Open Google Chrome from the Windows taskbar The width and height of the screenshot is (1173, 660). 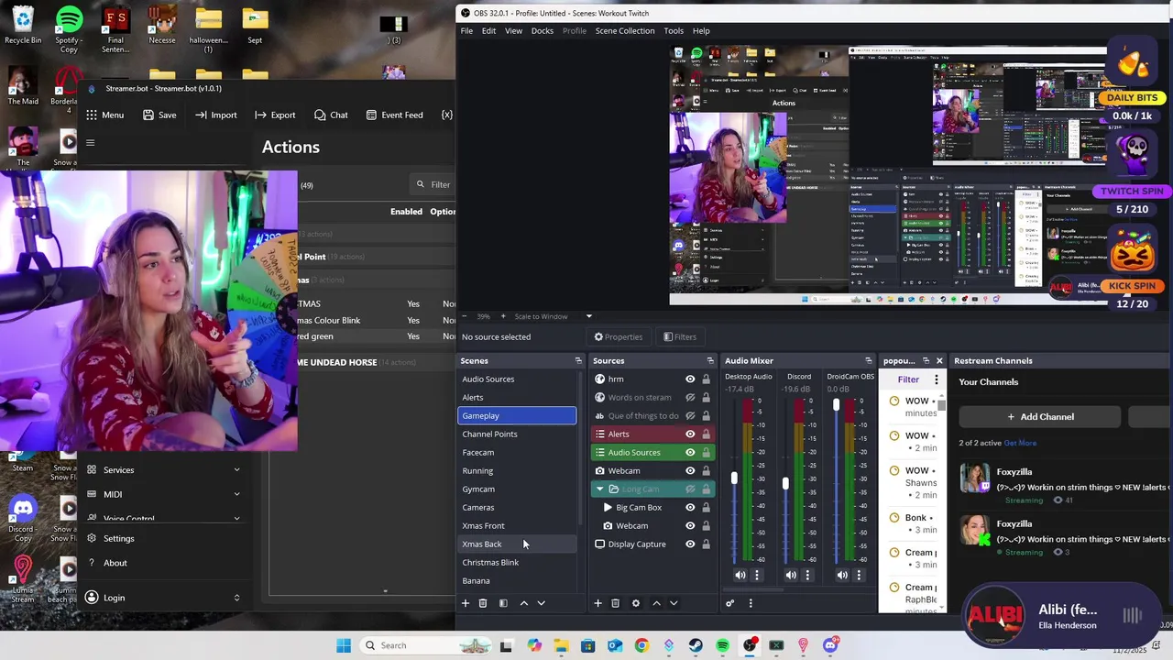(641, 645)
